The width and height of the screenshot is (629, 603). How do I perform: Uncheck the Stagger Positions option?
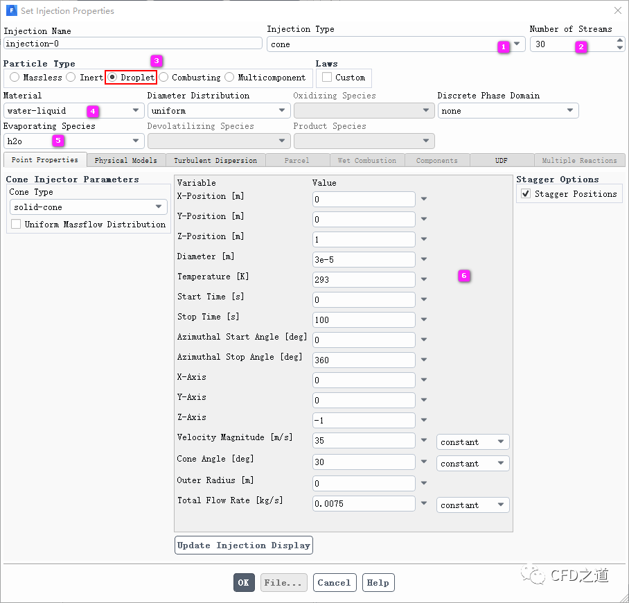click(526, 194)
